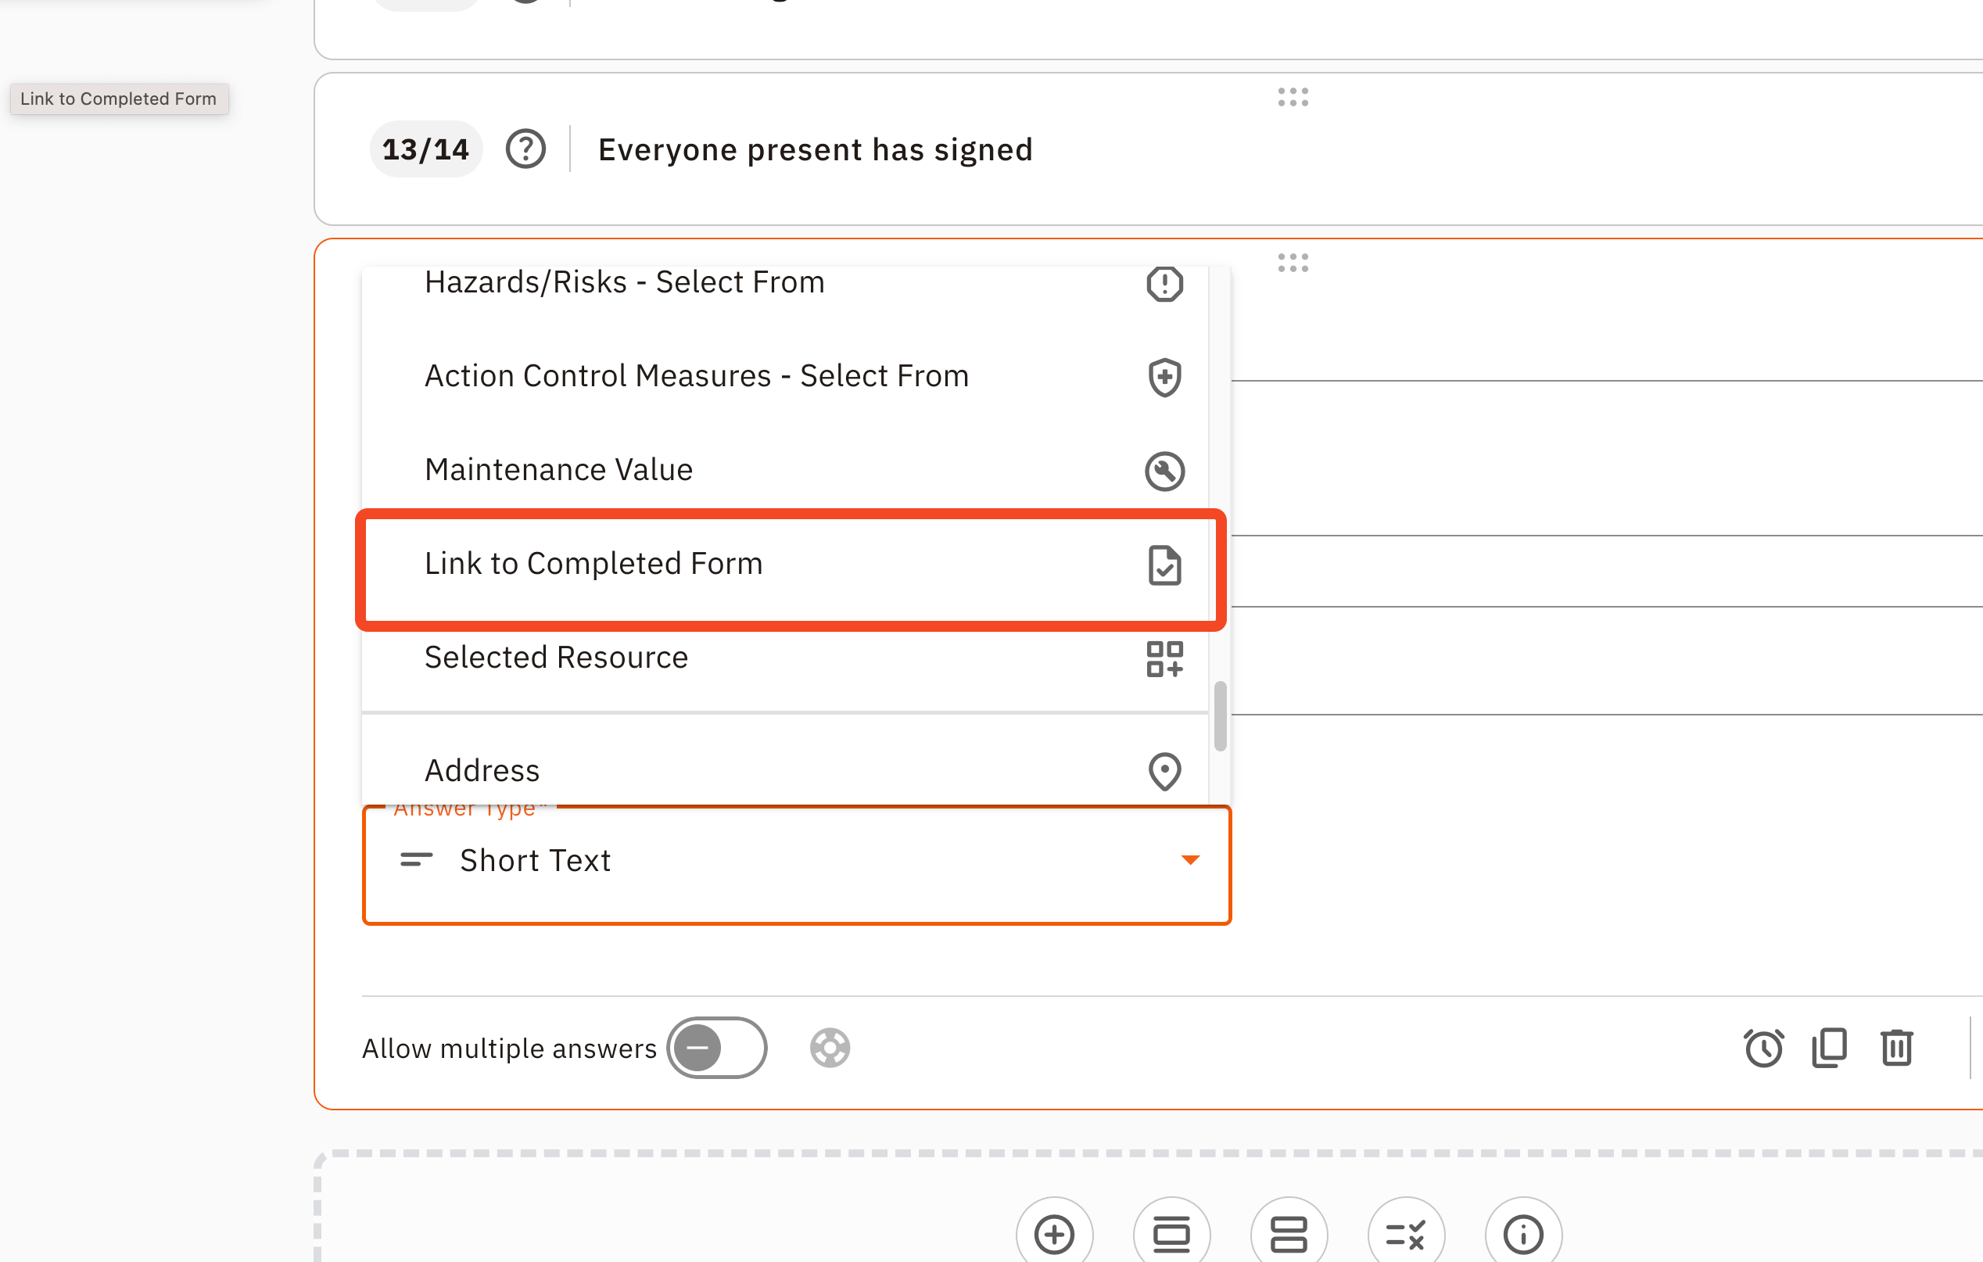
Task: Choose Maintenance Value from the list
Action: point(791,470)
